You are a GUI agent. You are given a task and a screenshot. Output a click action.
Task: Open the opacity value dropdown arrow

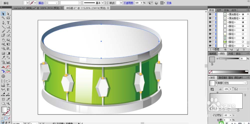coord(141,3)
